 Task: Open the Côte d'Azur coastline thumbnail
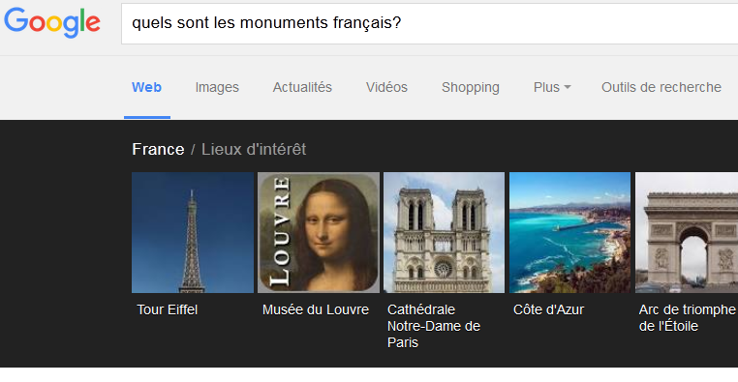point(570,232)
